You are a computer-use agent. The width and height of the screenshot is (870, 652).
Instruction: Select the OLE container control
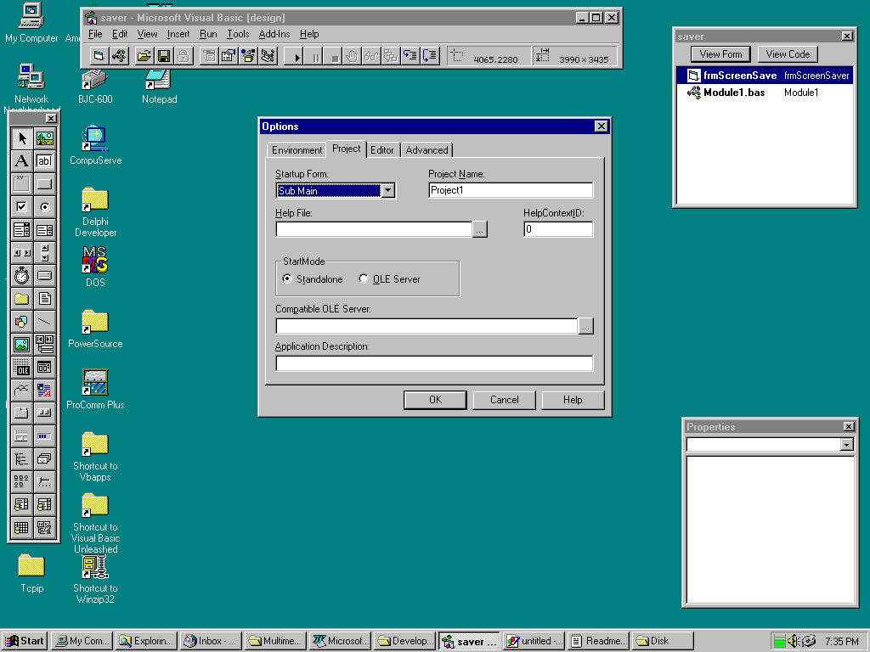pos(21,367)
